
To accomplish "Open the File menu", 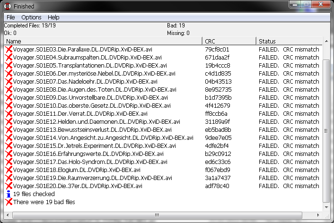I will (x=11, y=17).
